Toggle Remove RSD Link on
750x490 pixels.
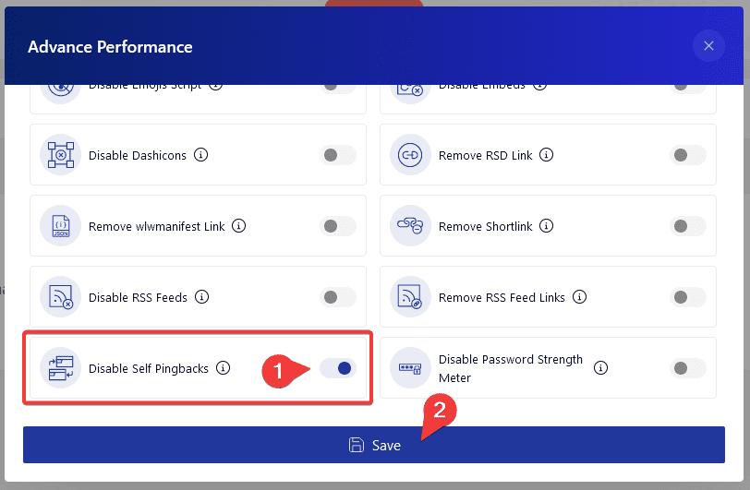coord(688,155)
